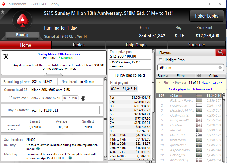The image size is (227, 163).
Task: Switch to the Home tab
Action: [x=26, y=45]
